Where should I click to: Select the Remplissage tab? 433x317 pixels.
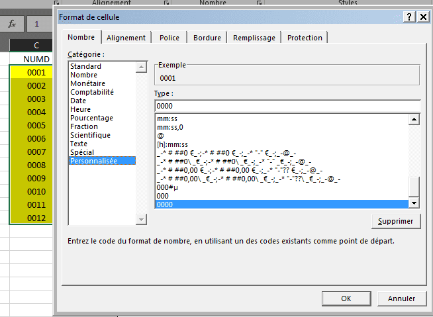click(x=254, y=38)
